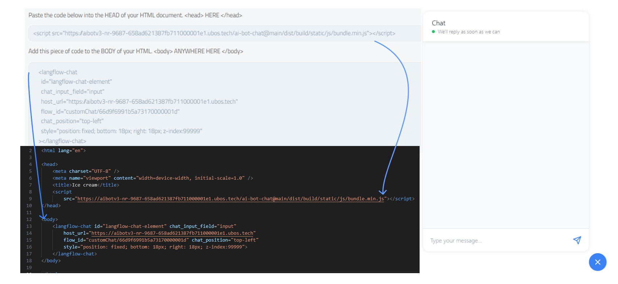
Task: Click chat_input_field="input" line in snippet
Action: tap(72, 92)
